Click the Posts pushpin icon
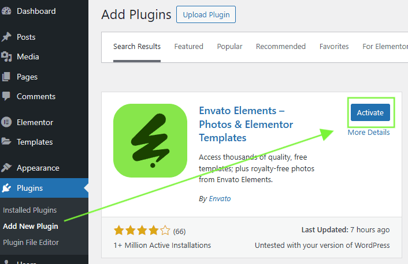Image resolution: width=408 pixels, height=264 pixels. click(x=6, y=37)
